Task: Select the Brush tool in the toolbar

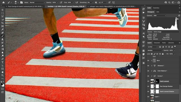Action: tap(3, 36)
